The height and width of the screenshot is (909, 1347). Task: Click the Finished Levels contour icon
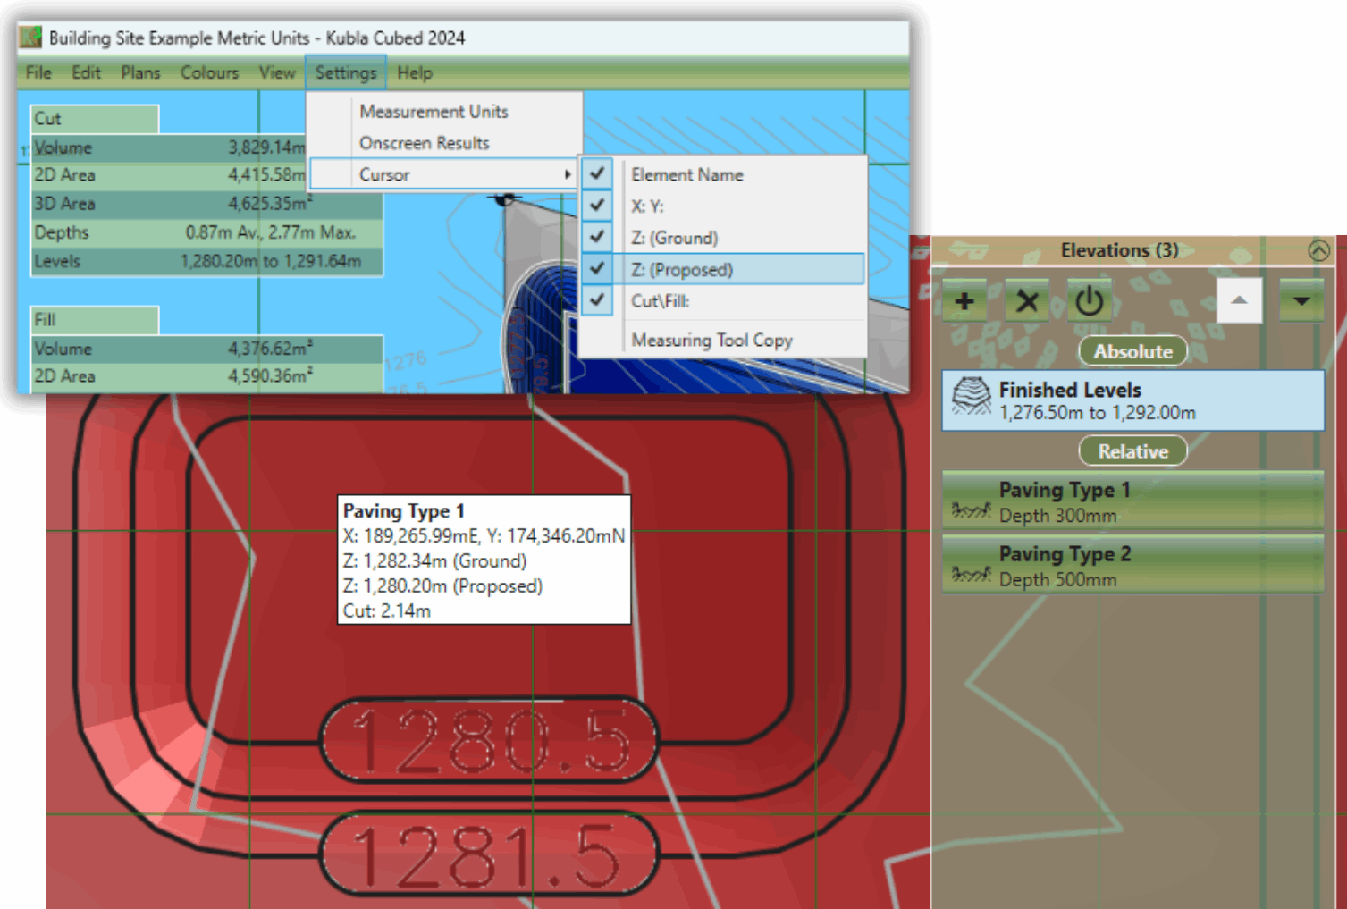click(971, 398)
